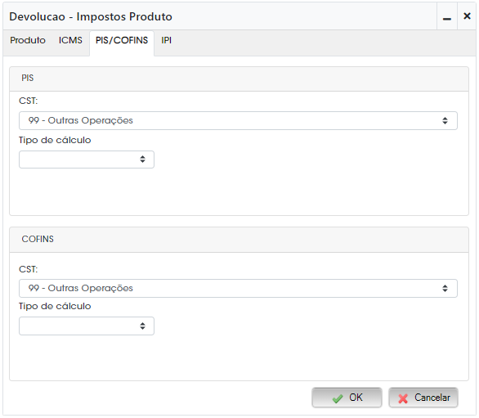Image resolution: width=479 pixels, height=418 pixels.
Task: Open the ICMS tab
Action: [x=70, y=40]
